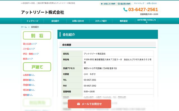Open 伊豆・箱根エリア link
179x111 pixels.
tap(31, 54)
